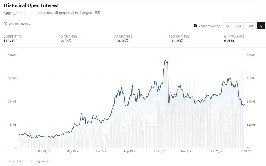
Task: Click the 7D Change -10.03% stat
Action: pos(121,41)
